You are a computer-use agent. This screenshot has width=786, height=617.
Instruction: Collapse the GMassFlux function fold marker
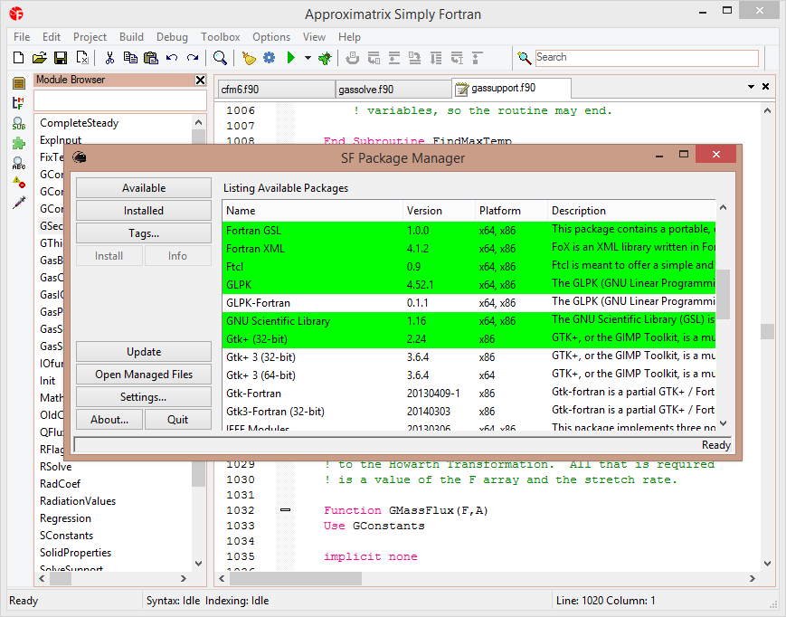pyautogui.click(x=285, y=510)
